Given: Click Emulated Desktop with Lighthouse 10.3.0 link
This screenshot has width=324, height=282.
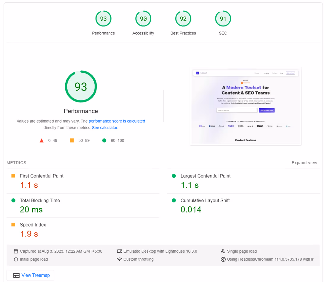Looking at the screenshot, I should [x=160, y=251].
